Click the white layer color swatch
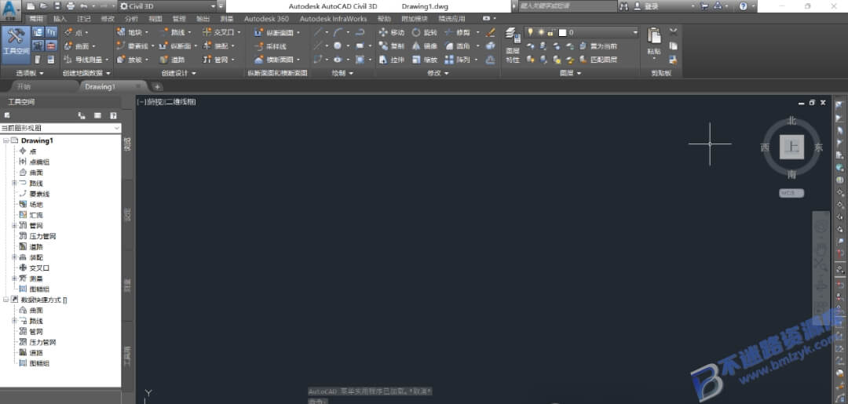This screenshot has width=848, height=404. click(562, 32)
